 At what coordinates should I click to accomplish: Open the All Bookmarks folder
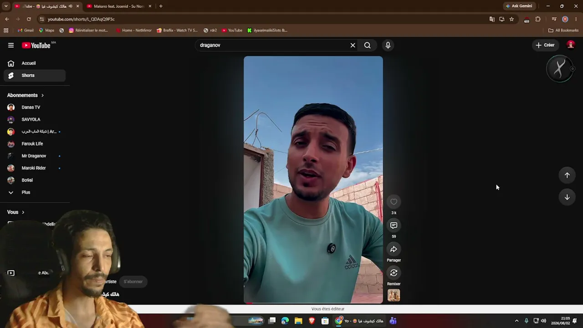click(563, 31)
